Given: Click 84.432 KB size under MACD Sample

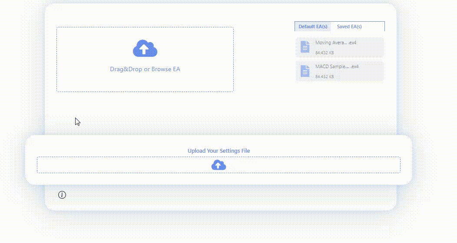Looking at the screenshot, I should tap(325, 76).
